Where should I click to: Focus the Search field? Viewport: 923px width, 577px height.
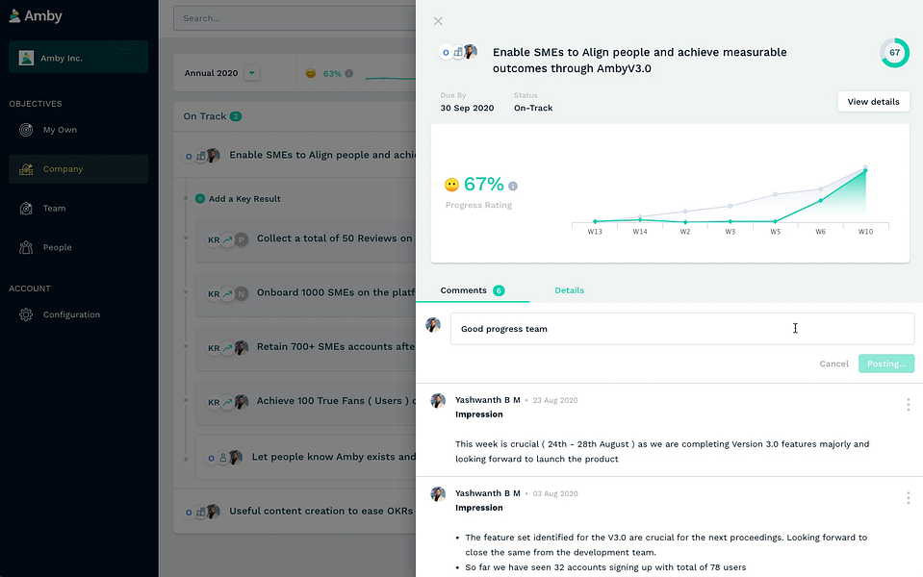pos(295,18)
